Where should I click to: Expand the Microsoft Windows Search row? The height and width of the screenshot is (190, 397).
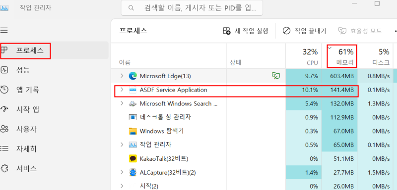(x=122, y=103)
